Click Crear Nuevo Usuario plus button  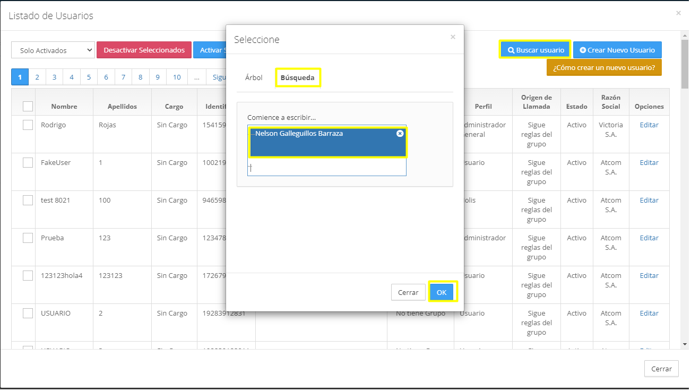point(617,50)
